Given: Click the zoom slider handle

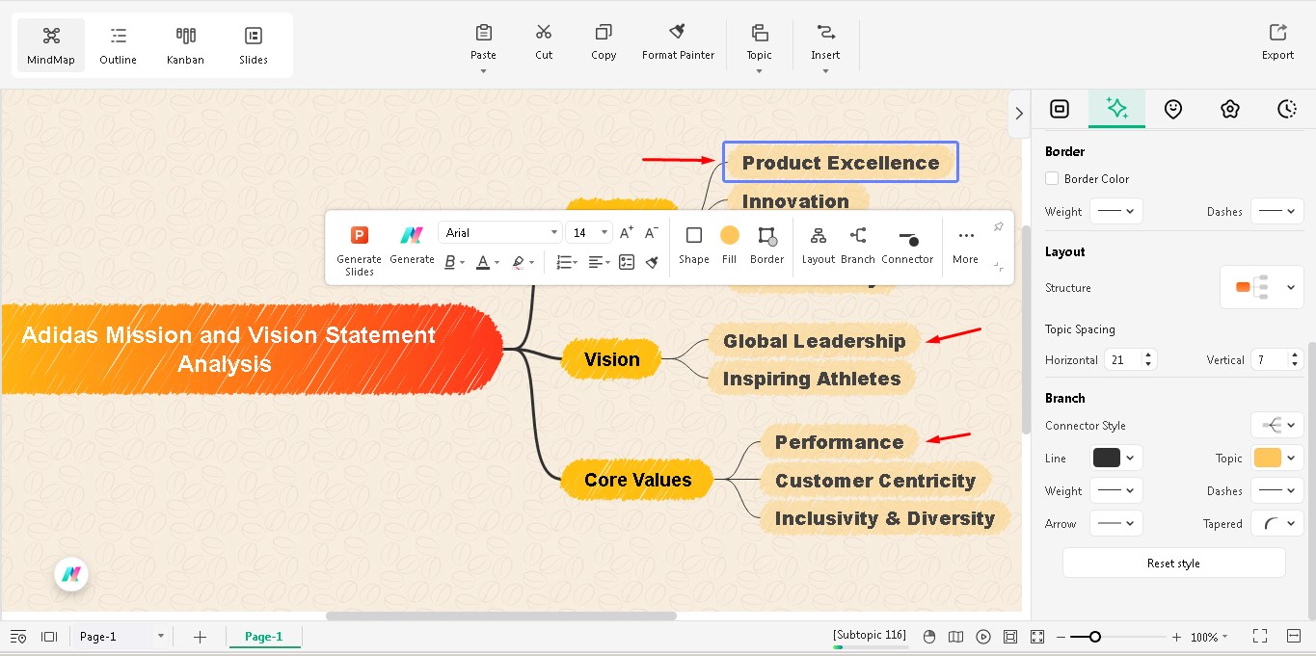Looking at the screenshot, I should click(1095, 637).
